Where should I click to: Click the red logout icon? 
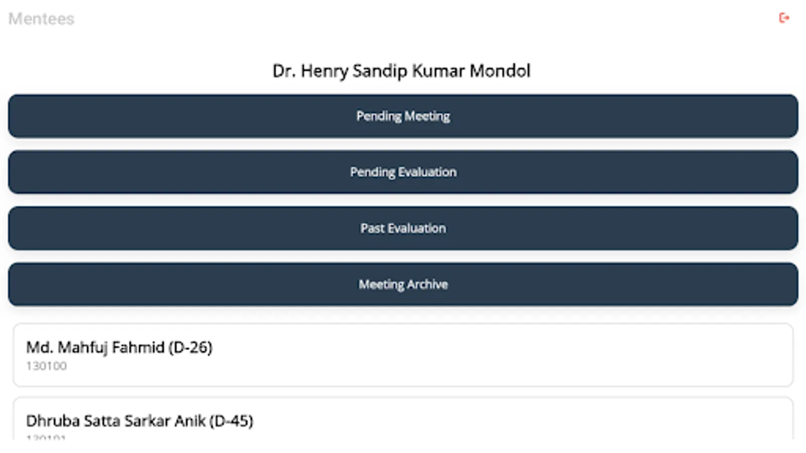pyautogui.click(x=784, y=18)
